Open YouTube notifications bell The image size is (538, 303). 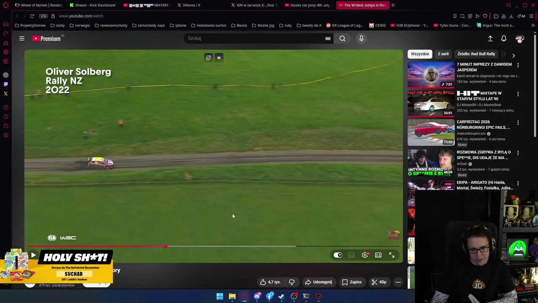pyautogui.click(x=504, y=39)
